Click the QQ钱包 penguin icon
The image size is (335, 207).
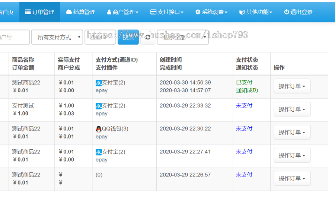(x=99, y=129)
